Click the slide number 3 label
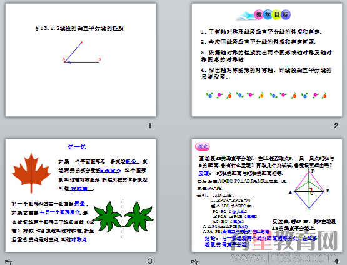This screenshot has width=347, height=265. click(x=150, y=261)
